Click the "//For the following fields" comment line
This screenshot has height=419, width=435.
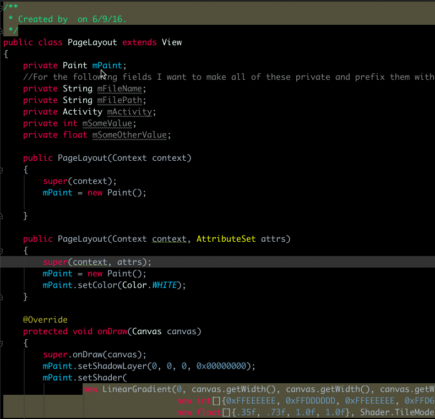coord(229,77)
